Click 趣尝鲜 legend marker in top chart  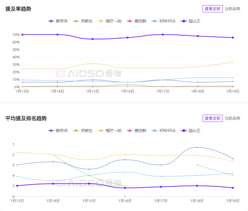130,21
